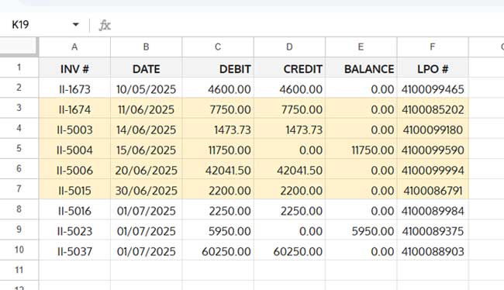Select invoice cell II-1674

click(74, 109)
